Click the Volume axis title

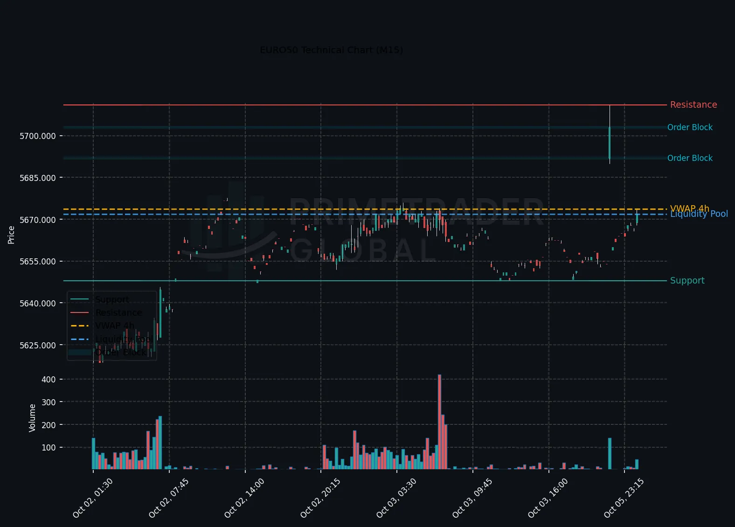[x=32, y=418]
